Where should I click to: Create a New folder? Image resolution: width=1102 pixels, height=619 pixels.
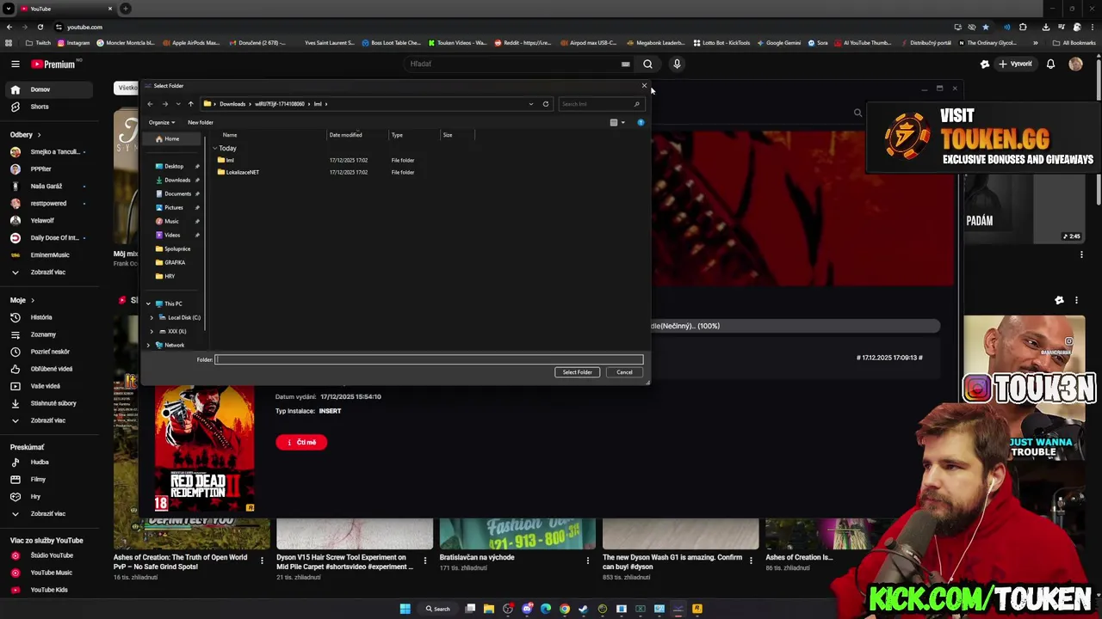click(x=201, y=122)
